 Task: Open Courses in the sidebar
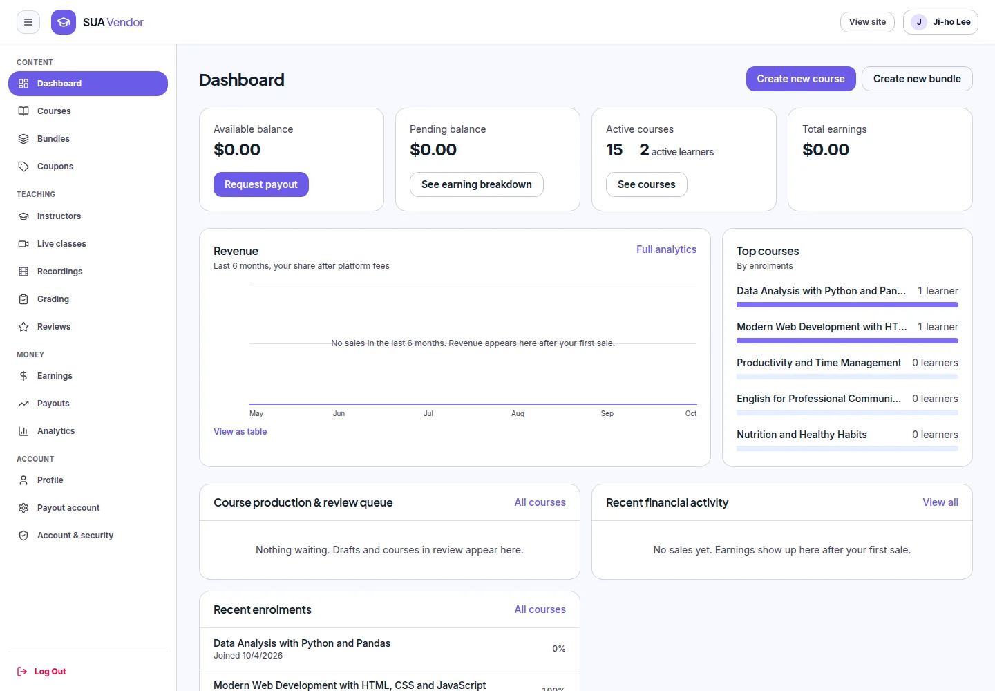(88, 111)
